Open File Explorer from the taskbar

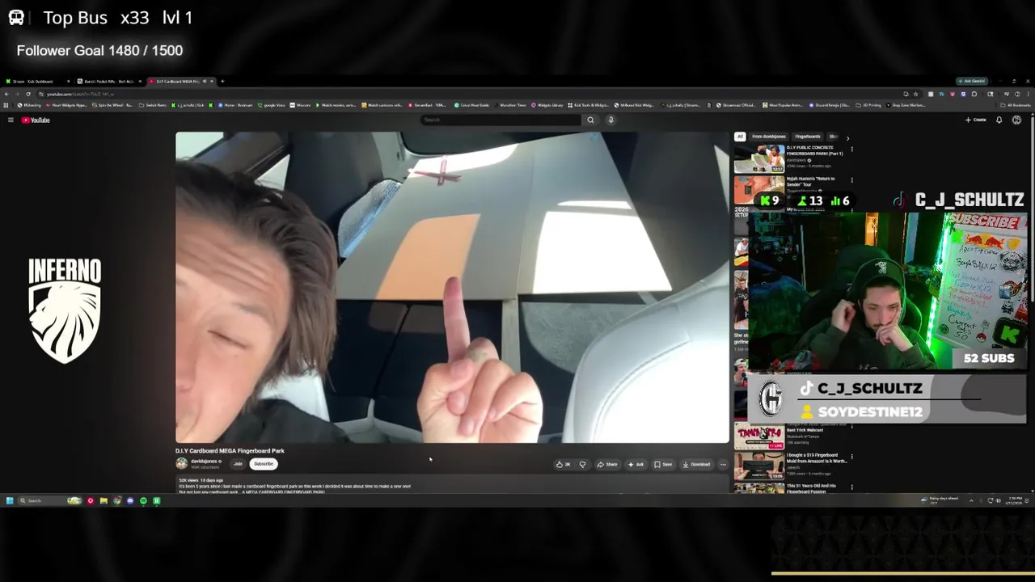point(103,500)
